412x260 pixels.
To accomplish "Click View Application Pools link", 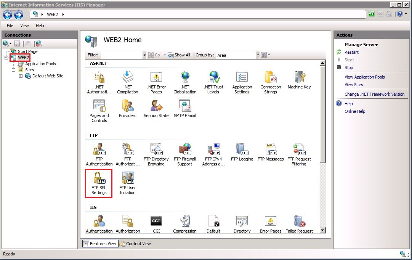I will click(364, 77).
